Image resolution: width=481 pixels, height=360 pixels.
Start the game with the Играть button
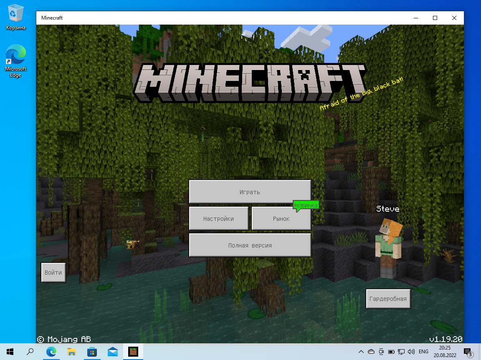click(x=250, y=192)
